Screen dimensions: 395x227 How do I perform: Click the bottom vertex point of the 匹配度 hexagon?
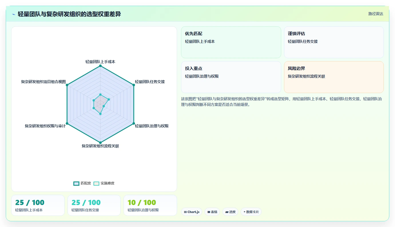pyautogui.click(x=100, y=142)
